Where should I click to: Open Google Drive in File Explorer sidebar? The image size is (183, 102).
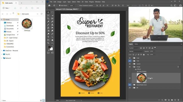pos(11,35)
